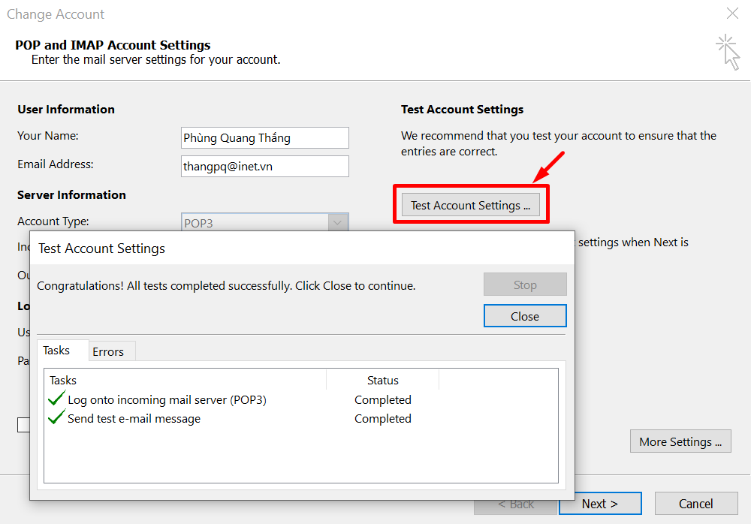The width and height of the screenshot is (751, 524).
Task: Open the Errors tab
Action: click(x=108, y=351)
